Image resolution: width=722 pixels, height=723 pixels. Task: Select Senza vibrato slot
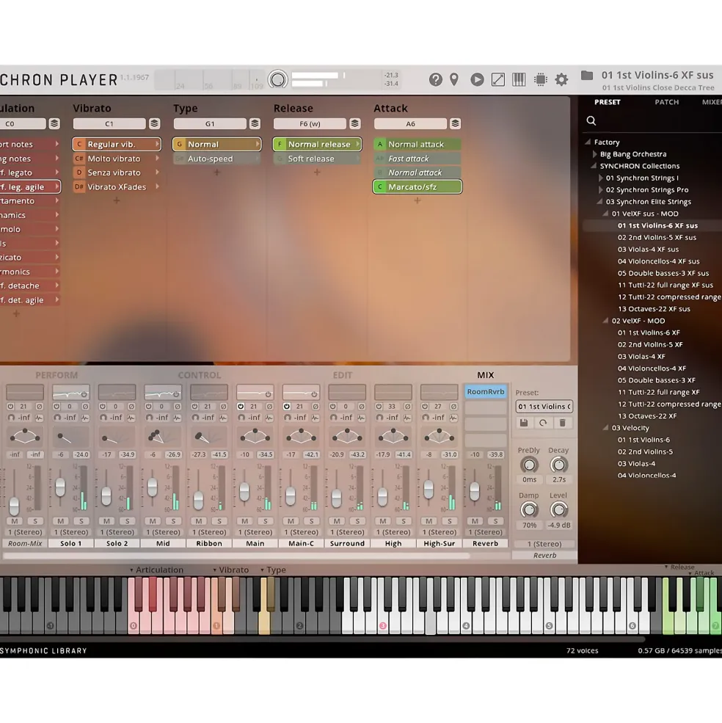coord(117,172)
